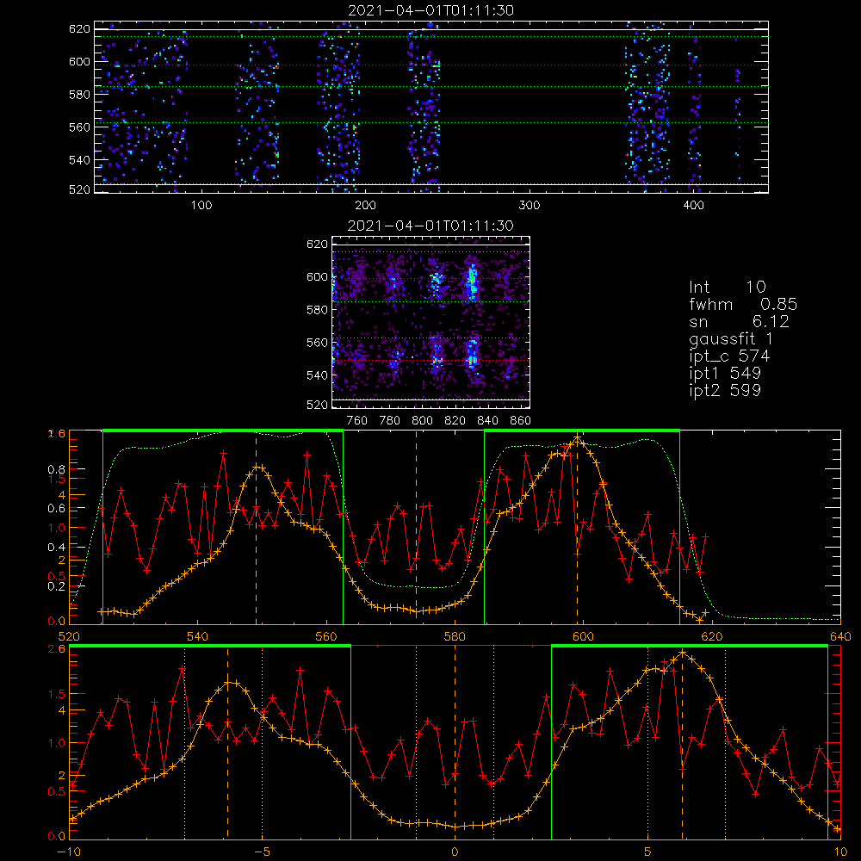Click x-axis label 300 of top image
This screenshot has width=861, height=861.
point(530,206)
